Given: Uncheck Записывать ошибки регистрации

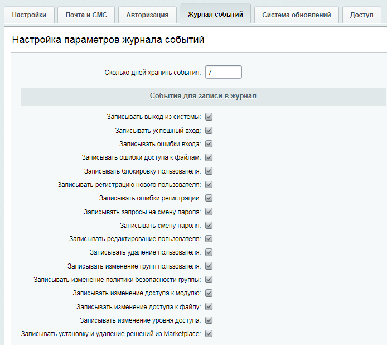Looking at the screenshot, I should [209, 198].
